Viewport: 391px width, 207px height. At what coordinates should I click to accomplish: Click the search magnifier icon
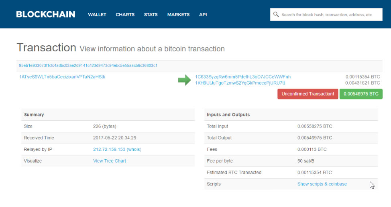pyautogui.click(x=276, y=14)
